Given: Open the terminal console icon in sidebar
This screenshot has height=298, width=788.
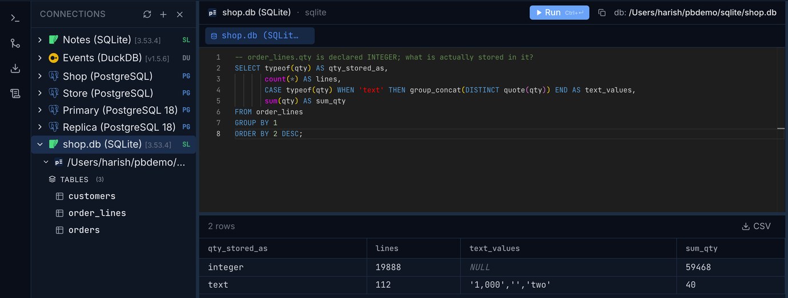Looking at the screenshot, I should [15, 18].
